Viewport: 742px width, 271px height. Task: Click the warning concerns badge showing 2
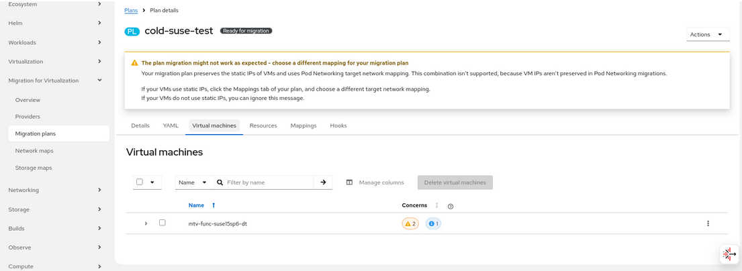click(410, 223)
